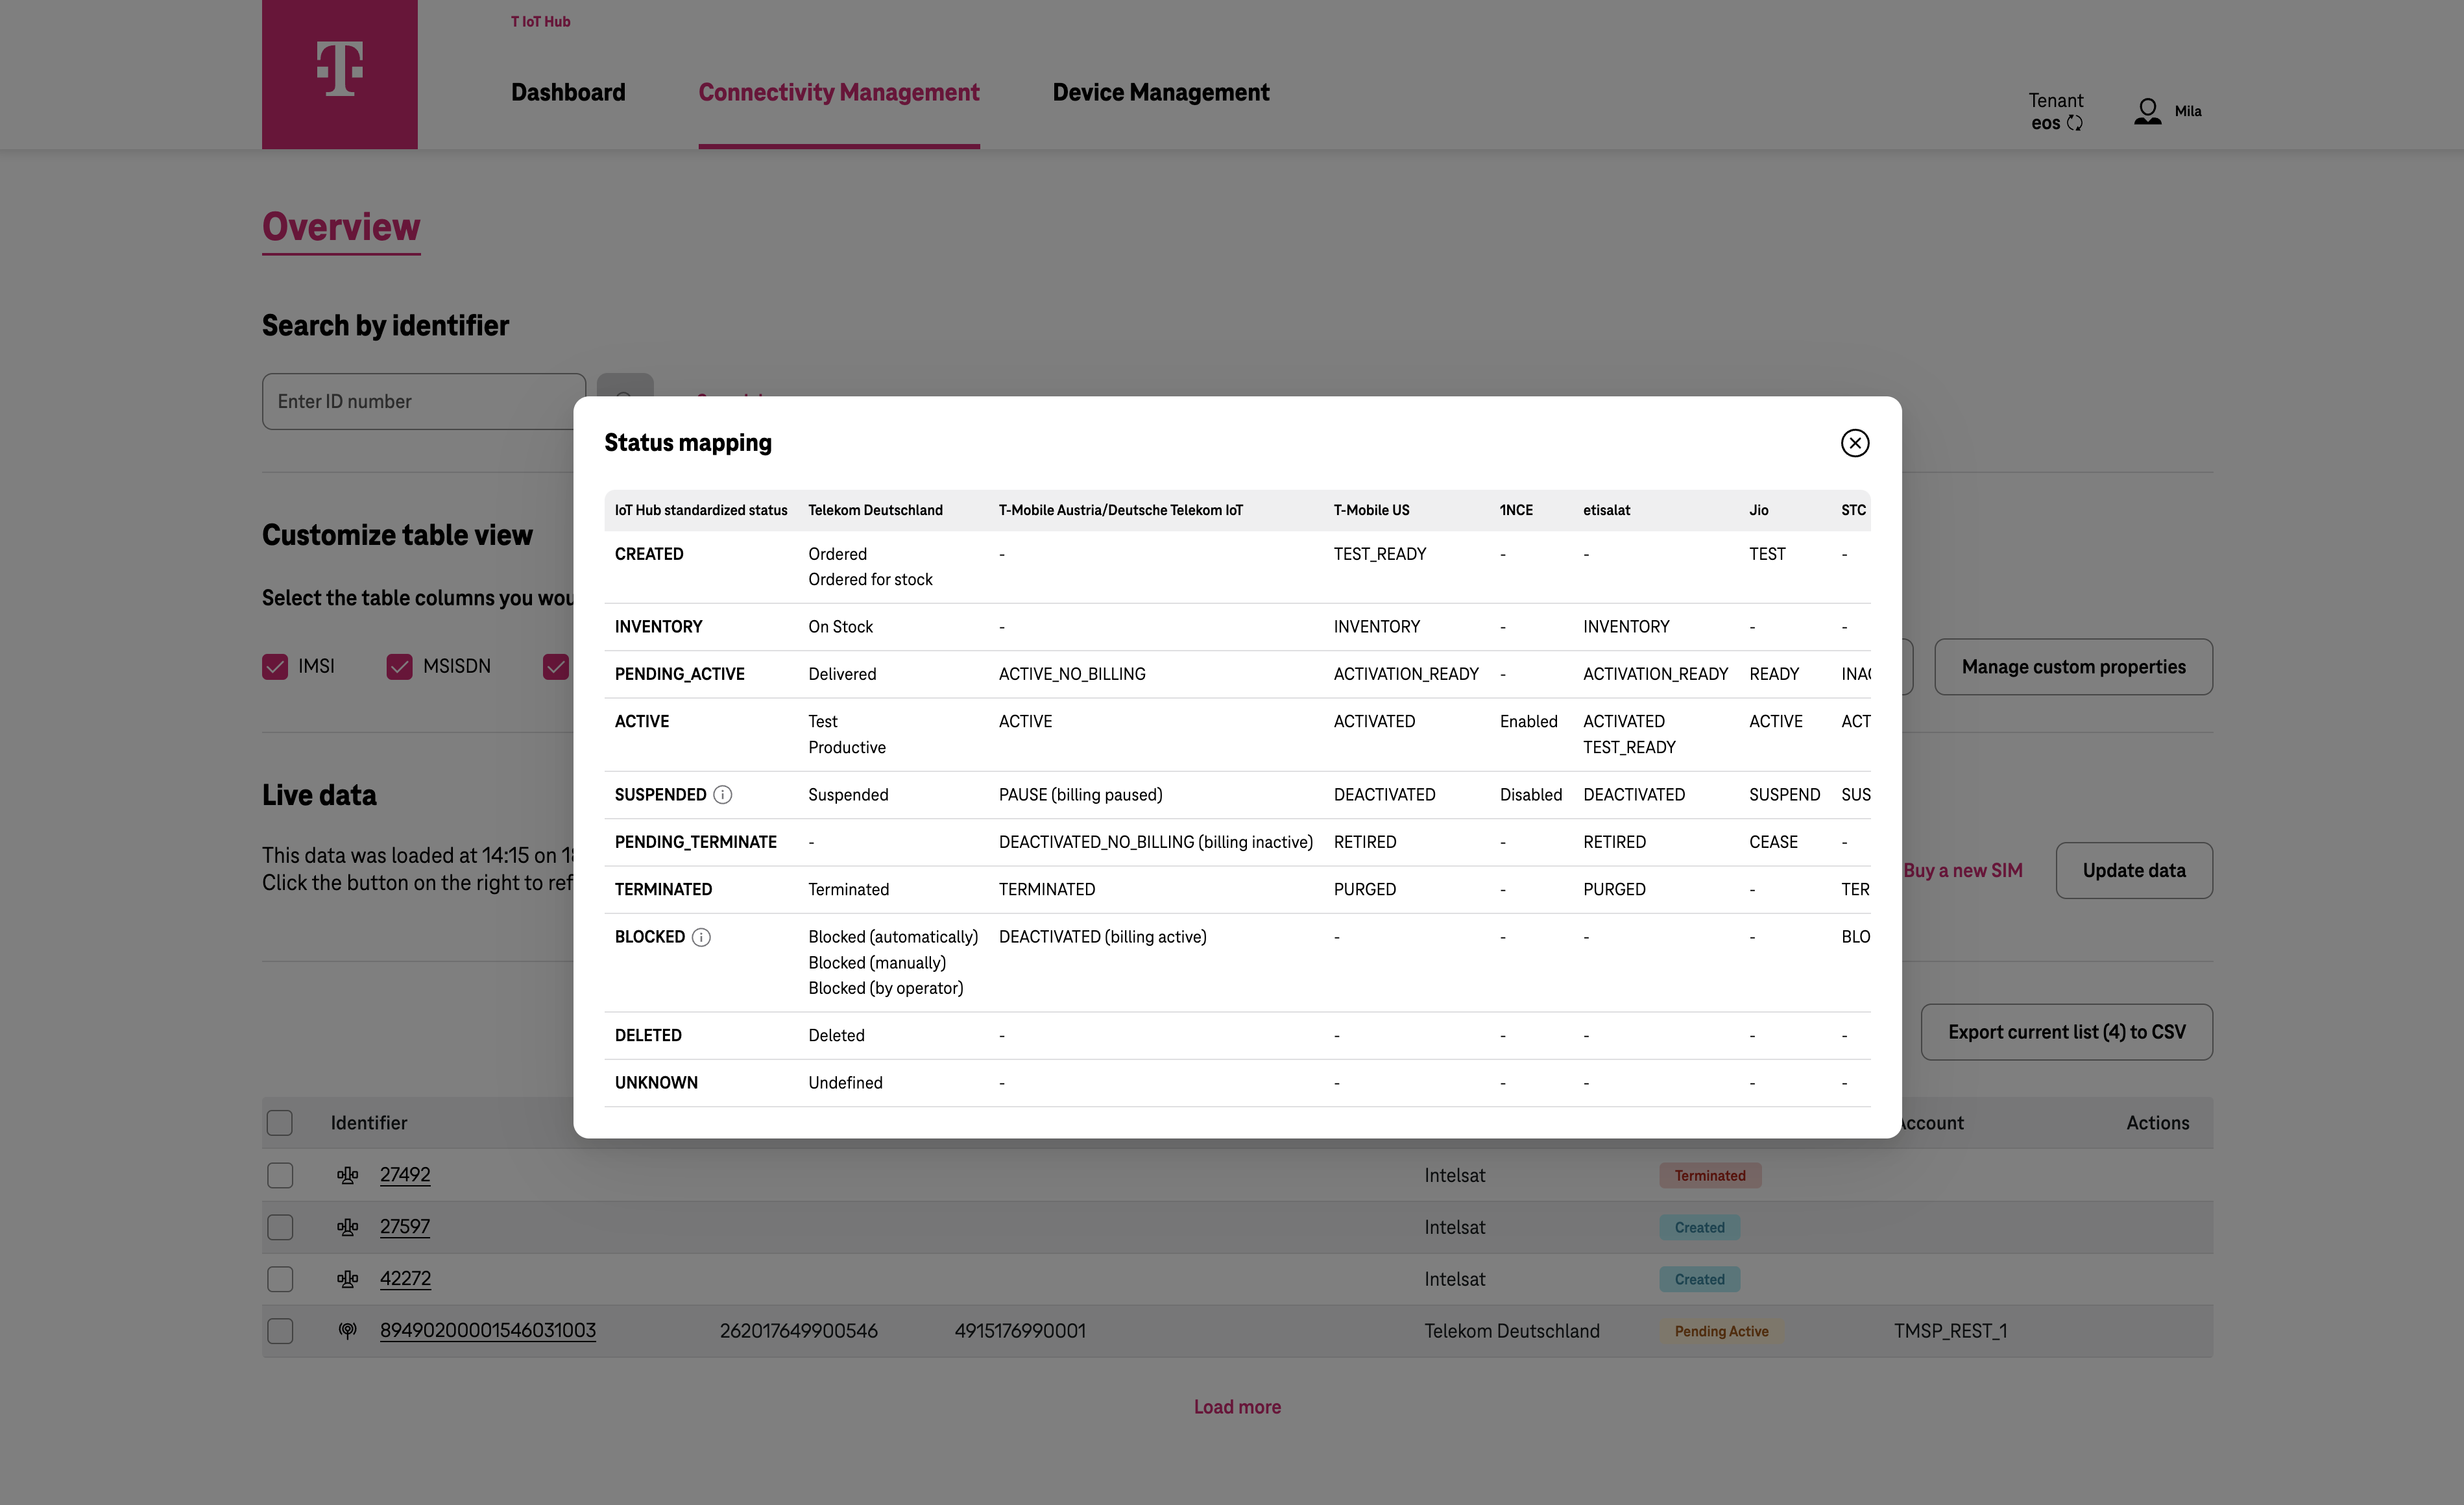Show info icon beside SUSPENDED status

tap(722, 794)
